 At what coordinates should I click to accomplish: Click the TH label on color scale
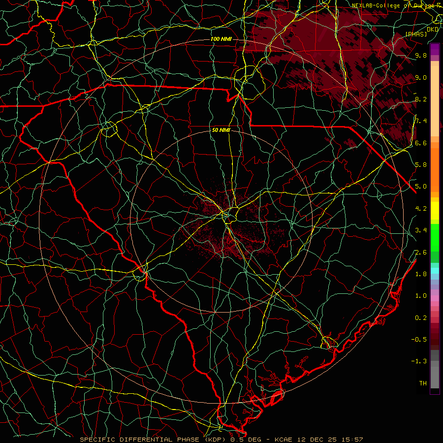423,383
